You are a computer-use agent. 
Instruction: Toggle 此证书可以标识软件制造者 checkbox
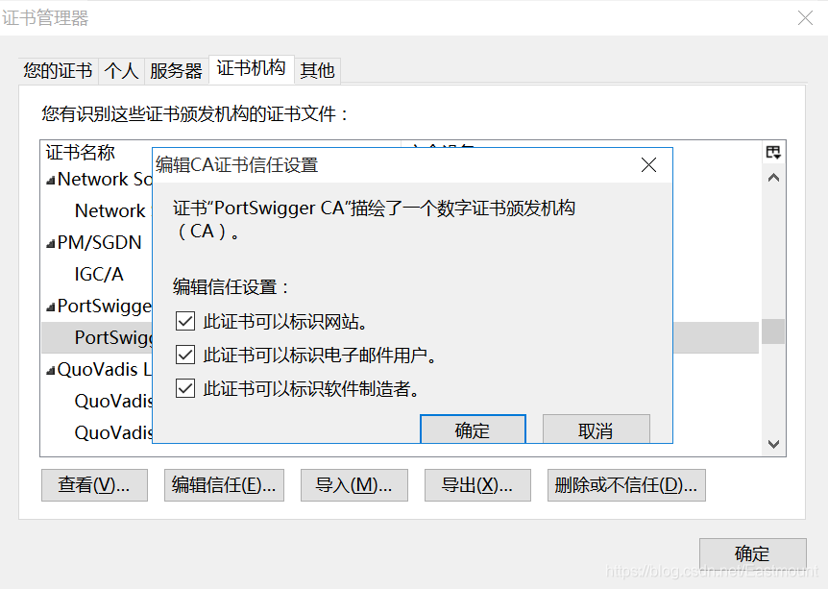point(185,389)
